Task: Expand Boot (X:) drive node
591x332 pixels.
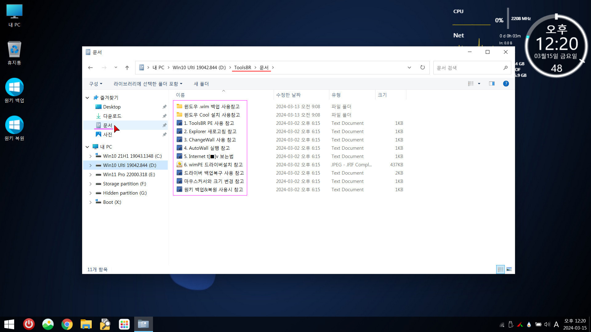Action: pos(90,202)
